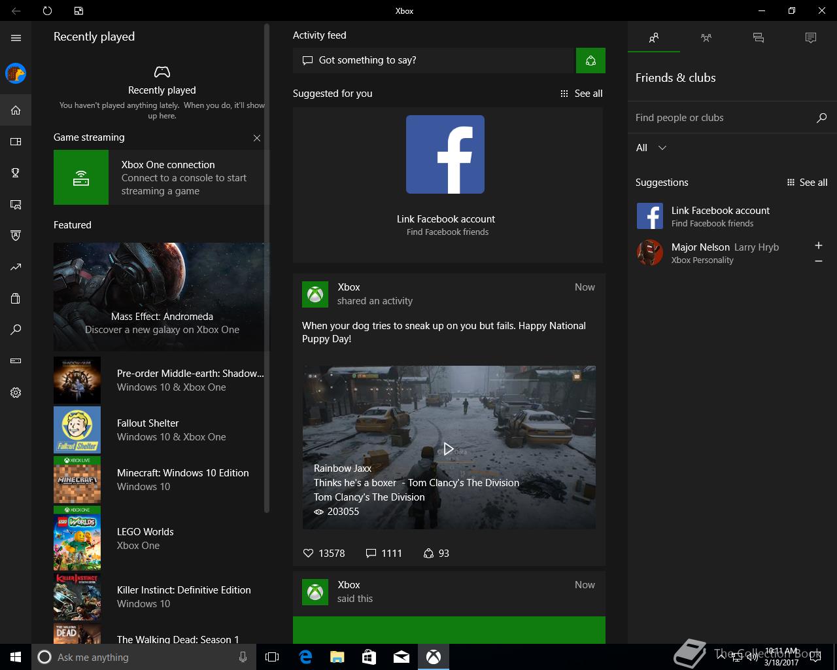
Task: Click the left panel vertical scrollbar
Action: (x=267, y=268)
